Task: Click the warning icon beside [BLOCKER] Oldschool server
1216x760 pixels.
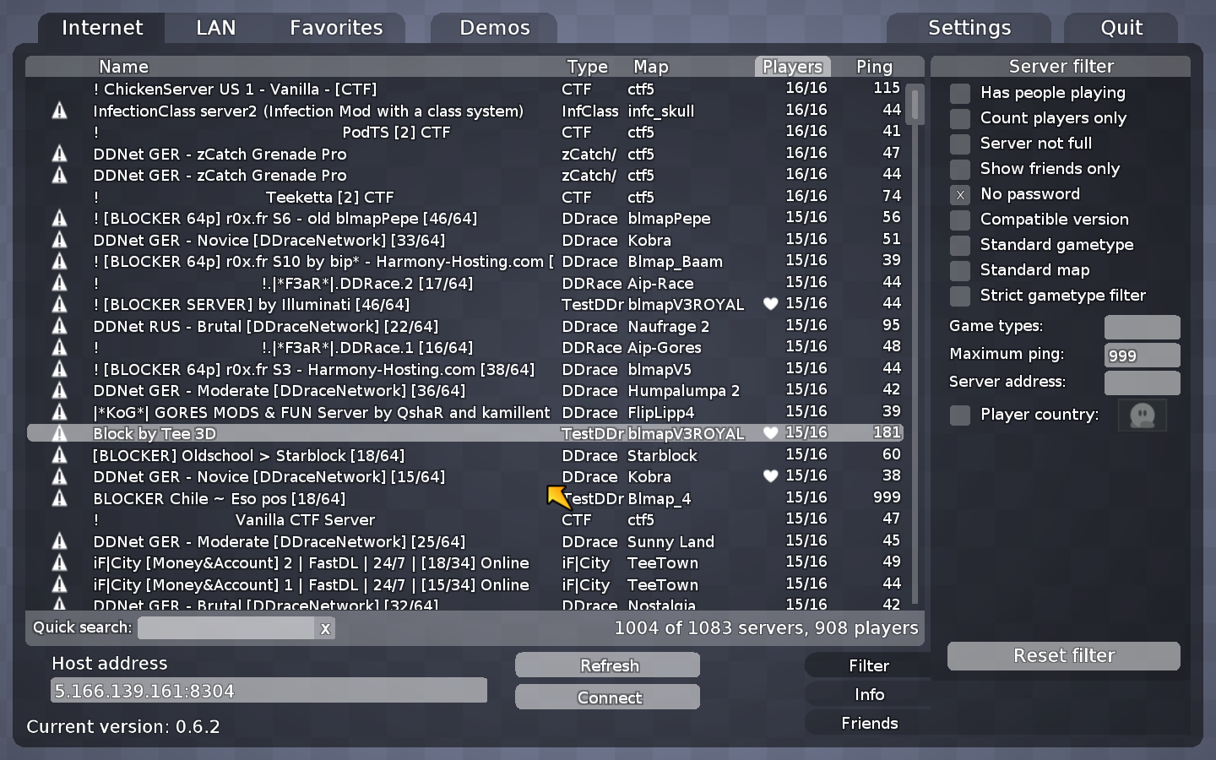Action: [59, 455]
